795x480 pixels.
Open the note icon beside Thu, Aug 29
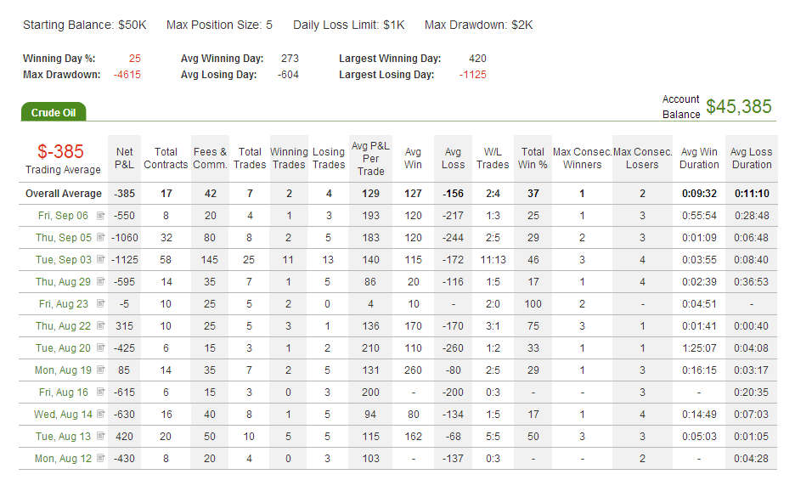coord(100,281)
